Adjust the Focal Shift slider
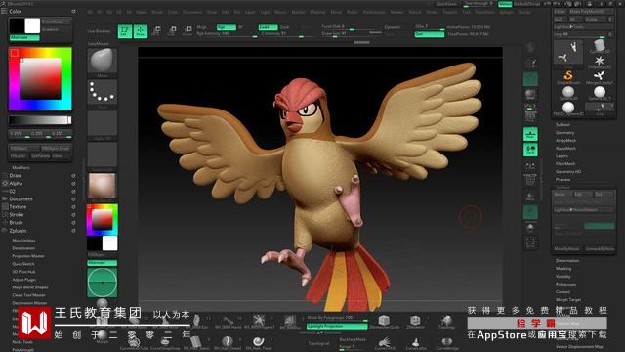 [x=352, y=27]
